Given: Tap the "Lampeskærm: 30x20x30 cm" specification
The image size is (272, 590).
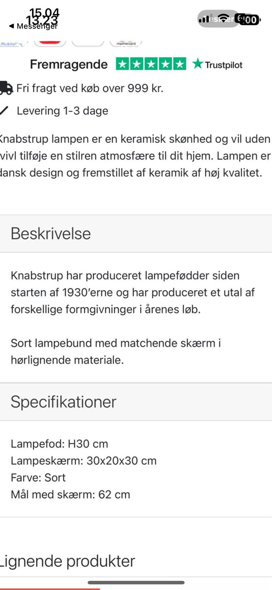Looking at the screenshot, I should point(84,461).
